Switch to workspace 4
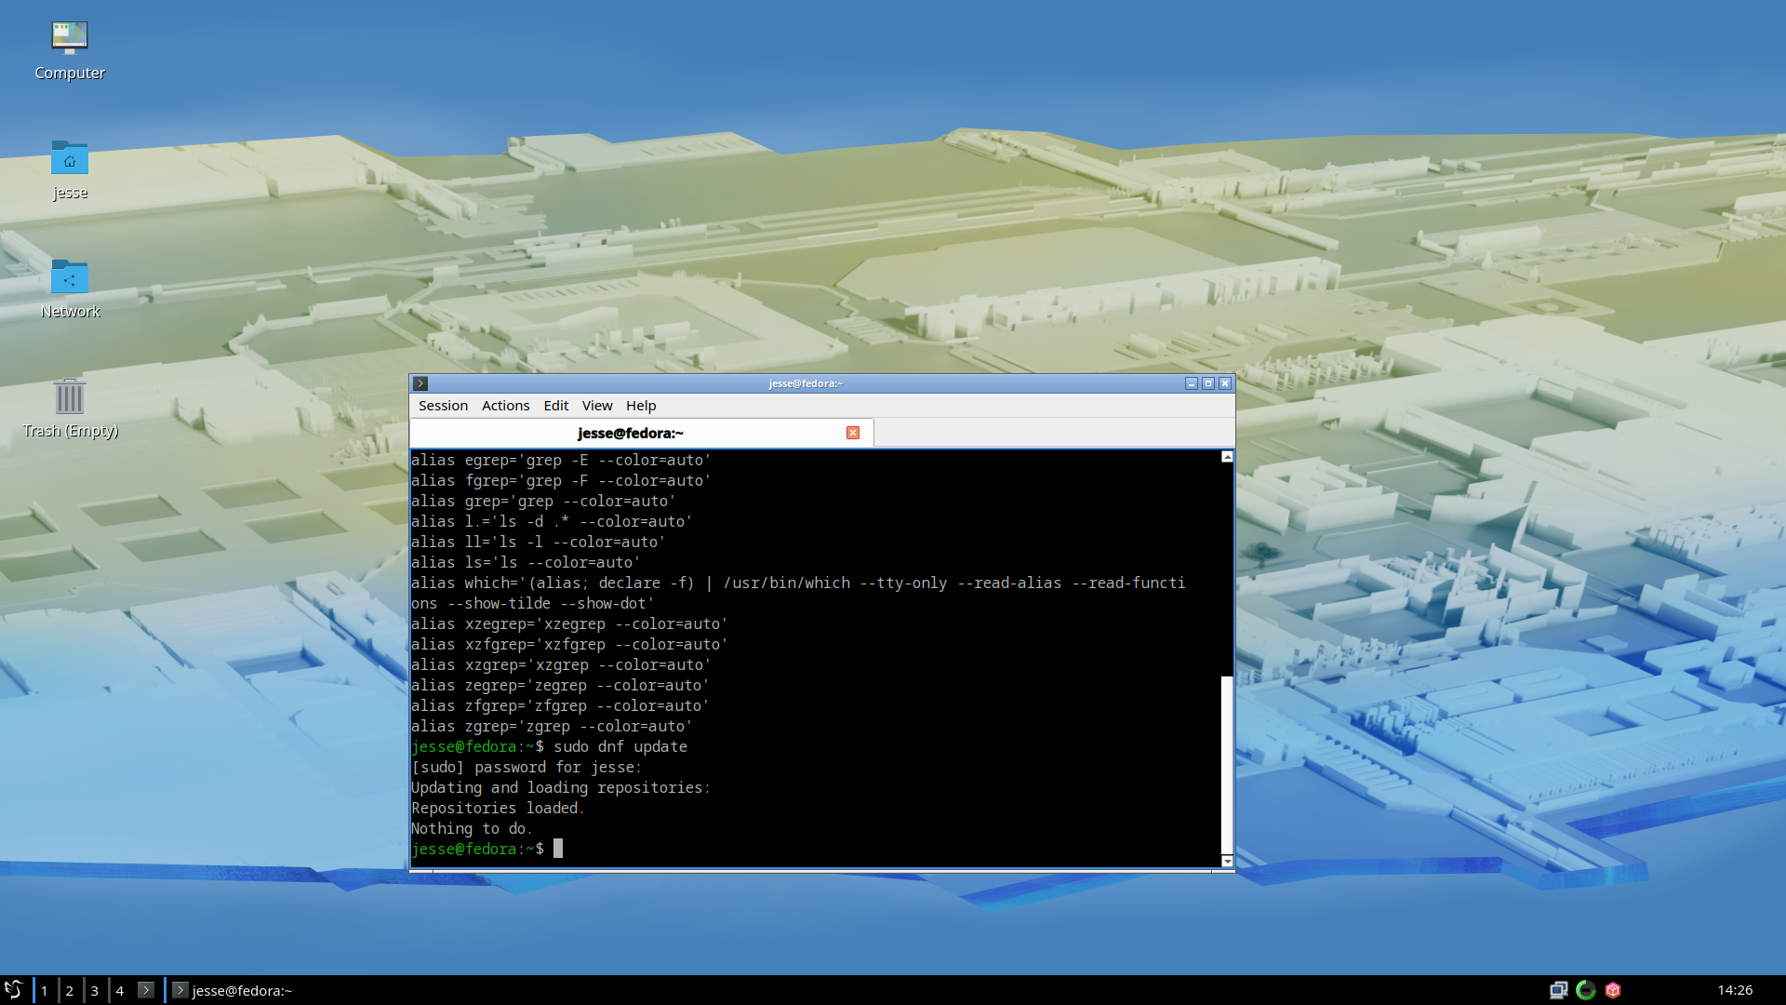The image size is (1786, 1005). pos(120,990)
